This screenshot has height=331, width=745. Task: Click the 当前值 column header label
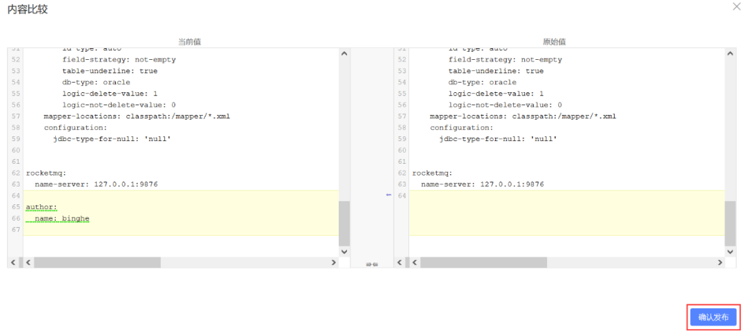coord(190,42)
